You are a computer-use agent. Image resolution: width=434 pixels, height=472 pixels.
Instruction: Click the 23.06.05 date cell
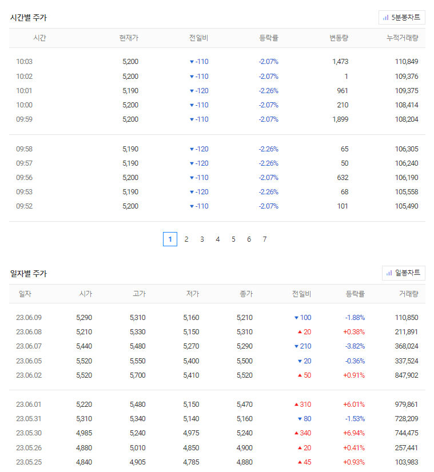tap(29, 361)
